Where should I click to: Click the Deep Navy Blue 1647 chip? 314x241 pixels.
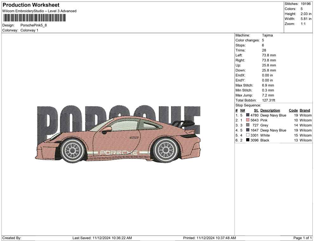click(247, 130)
